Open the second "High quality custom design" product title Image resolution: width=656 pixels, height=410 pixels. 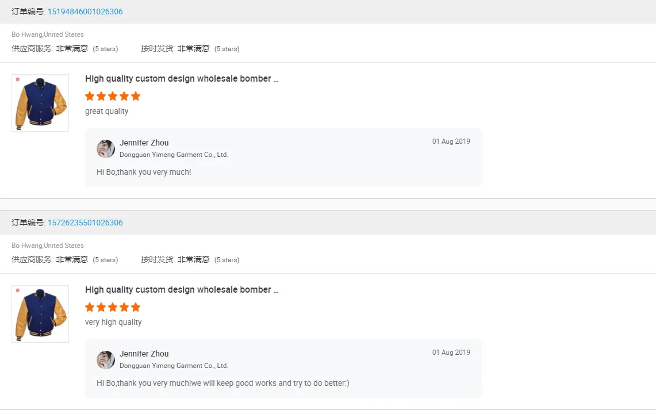(182, 289)
